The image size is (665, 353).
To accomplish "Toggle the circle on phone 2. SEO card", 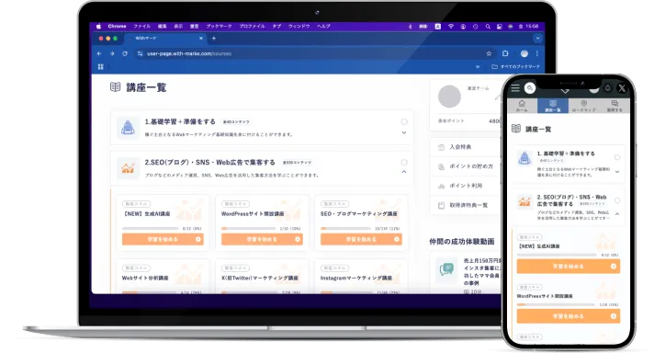I will (x=617, y=200).
